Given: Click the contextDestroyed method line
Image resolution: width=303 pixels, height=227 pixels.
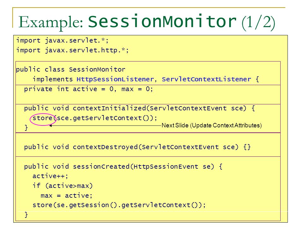Looking at the screenshot, I should pos(137,147).
